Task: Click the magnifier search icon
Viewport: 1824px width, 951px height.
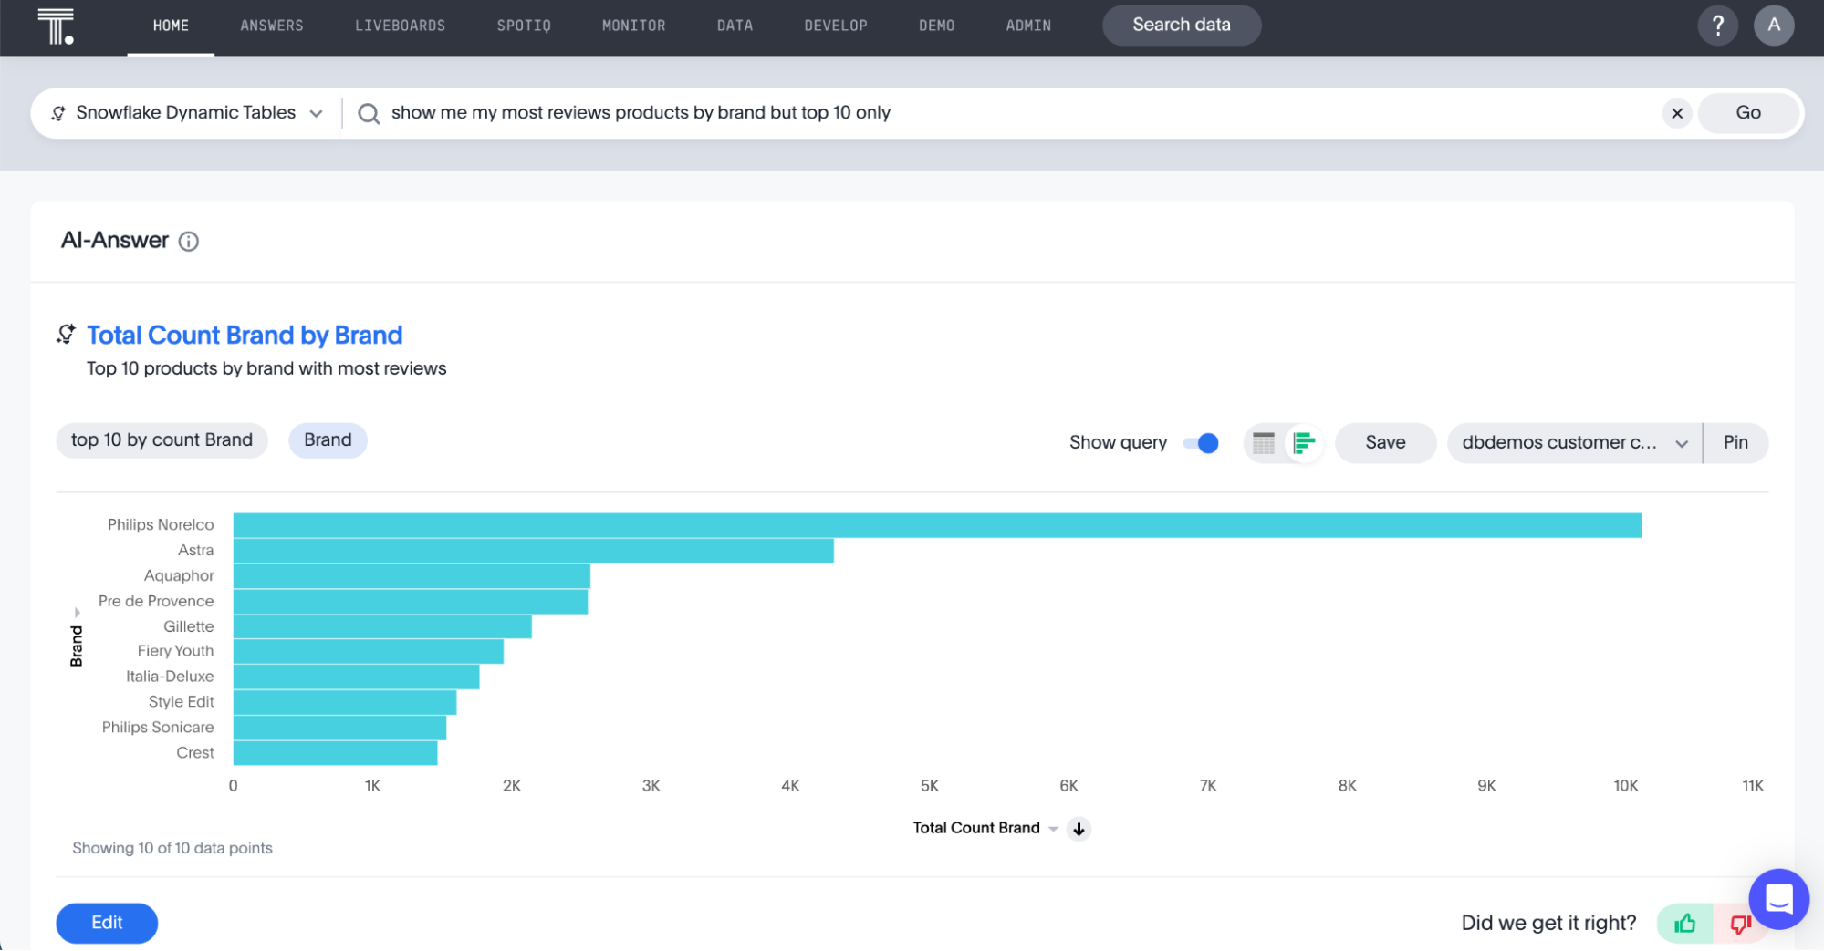Action: coord(369,113)
